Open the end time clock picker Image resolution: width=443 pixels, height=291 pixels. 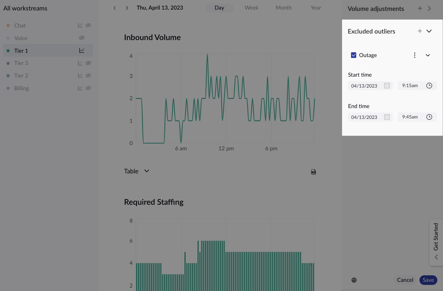(x=429, y=117)
